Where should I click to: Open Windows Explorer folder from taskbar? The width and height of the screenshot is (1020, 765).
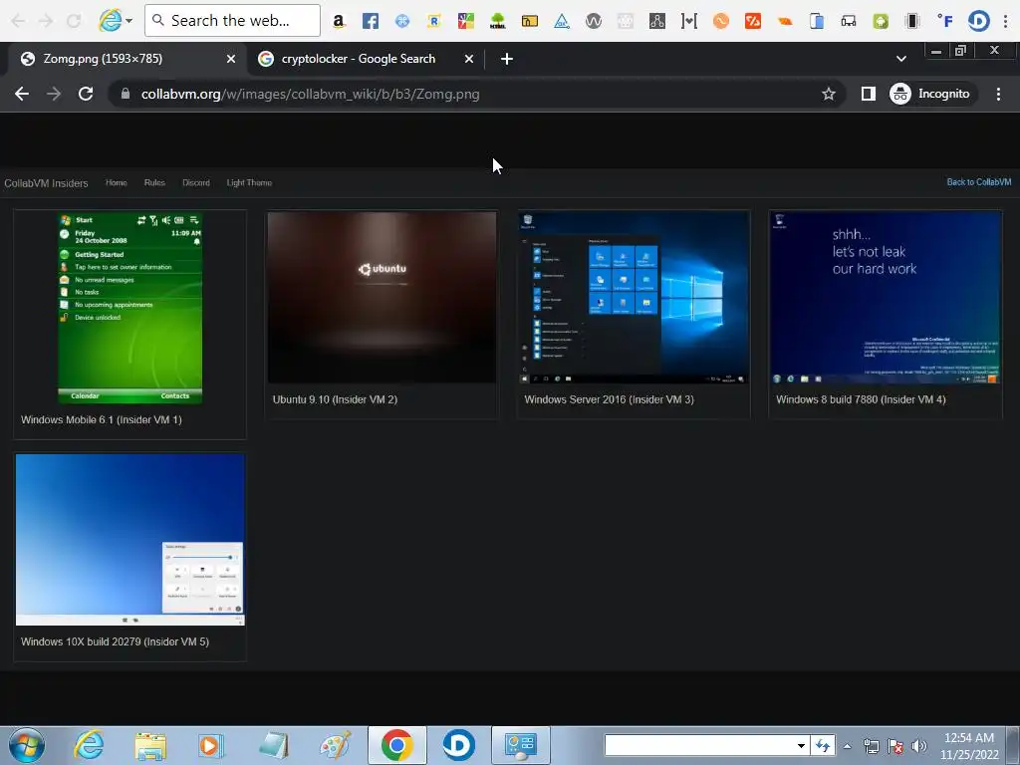(150, 745)
